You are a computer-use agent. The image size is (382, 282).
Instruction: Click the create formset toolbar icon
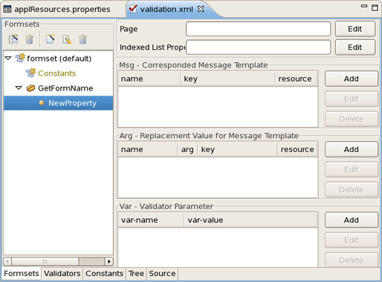click(x=13, y=39)
